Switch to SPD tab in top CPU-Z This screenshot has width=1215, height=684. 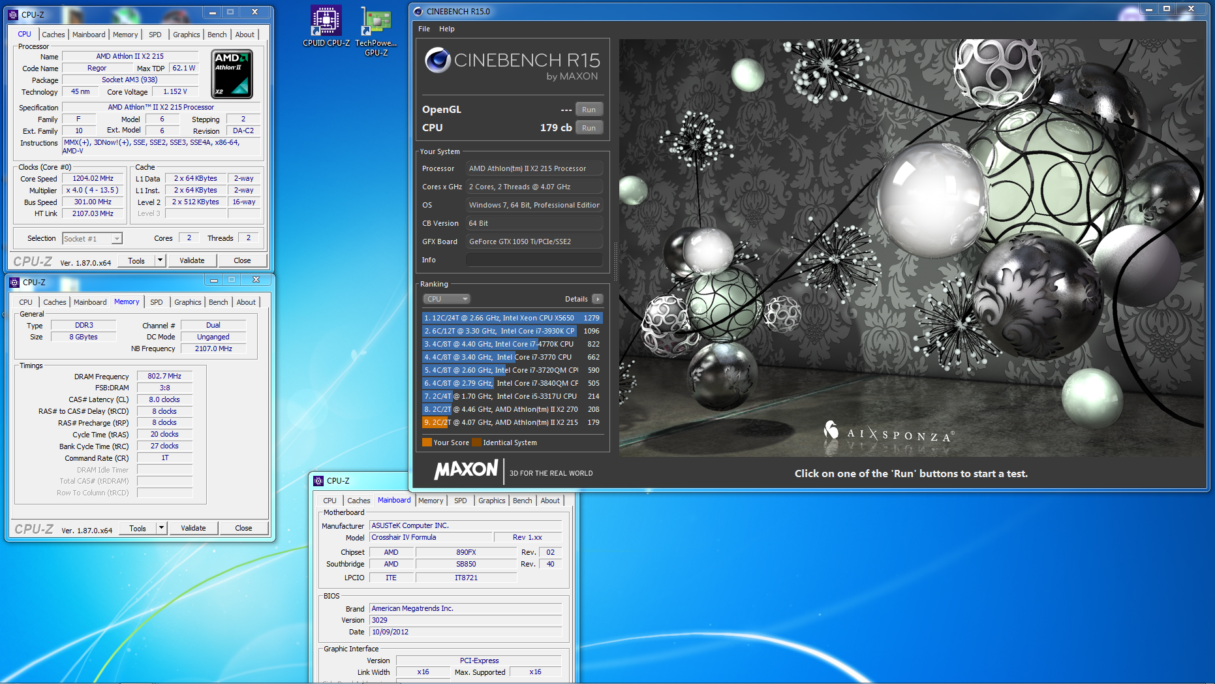(155, 35)
